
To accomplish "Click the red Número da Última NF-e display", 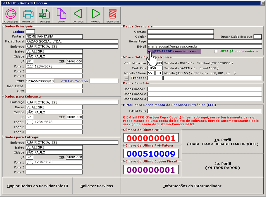I will 151,138.
